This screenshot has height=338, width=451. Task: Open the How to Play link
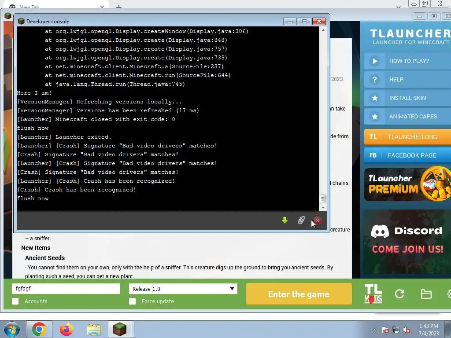point(407,61)
